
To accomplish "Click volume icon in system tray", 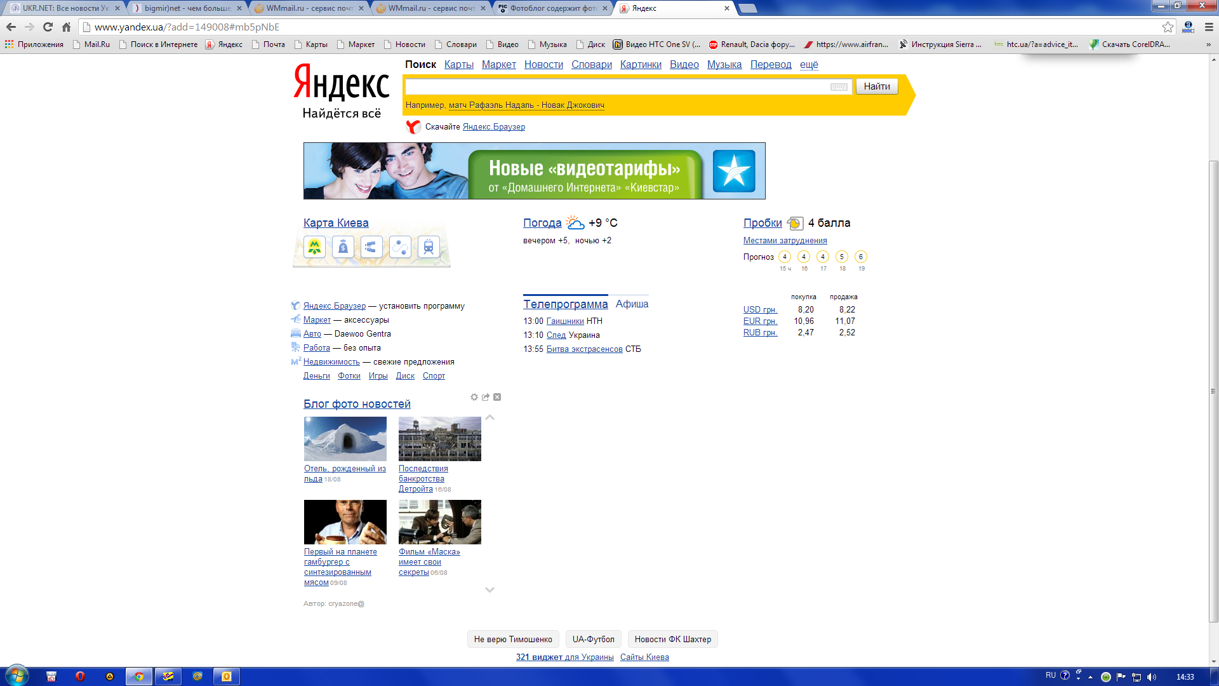I will tap(1152, 676).
